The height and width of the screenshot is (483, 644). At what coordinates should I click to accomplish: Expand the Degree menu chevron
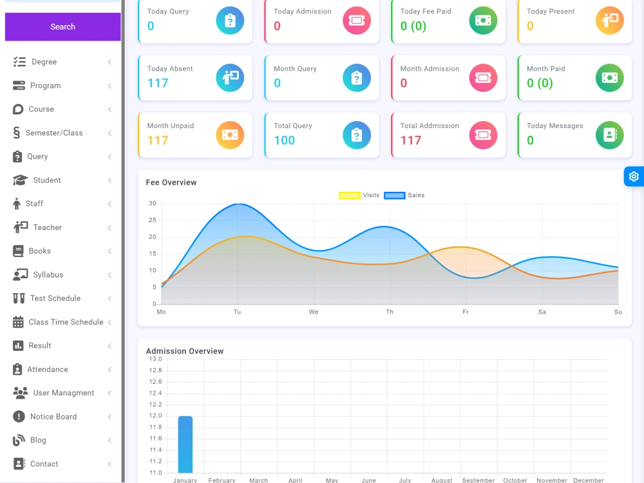[x=109, y=62]
